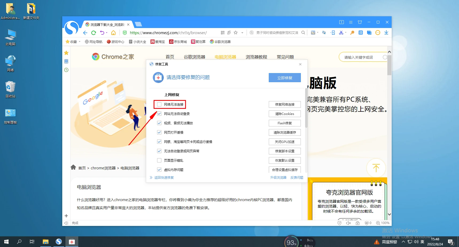
Task: Open the scissors screenshot tool
Action: (341, 33)
